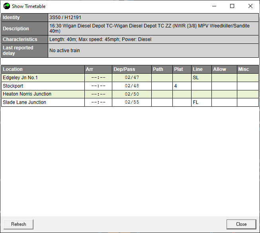Click the Dep/Pass column header
Viewport: 260px width, 233px height.
point(131,69)
